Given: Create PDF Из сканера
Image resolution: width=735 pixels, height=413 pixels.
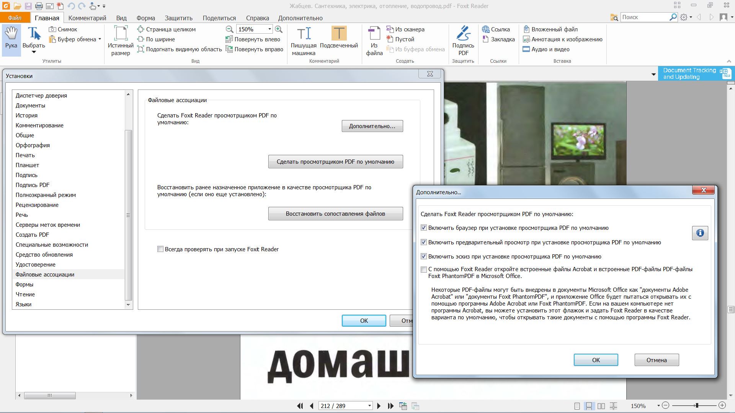Looking at the screenshot, I should pyautogui.click(x=405, y=29).
